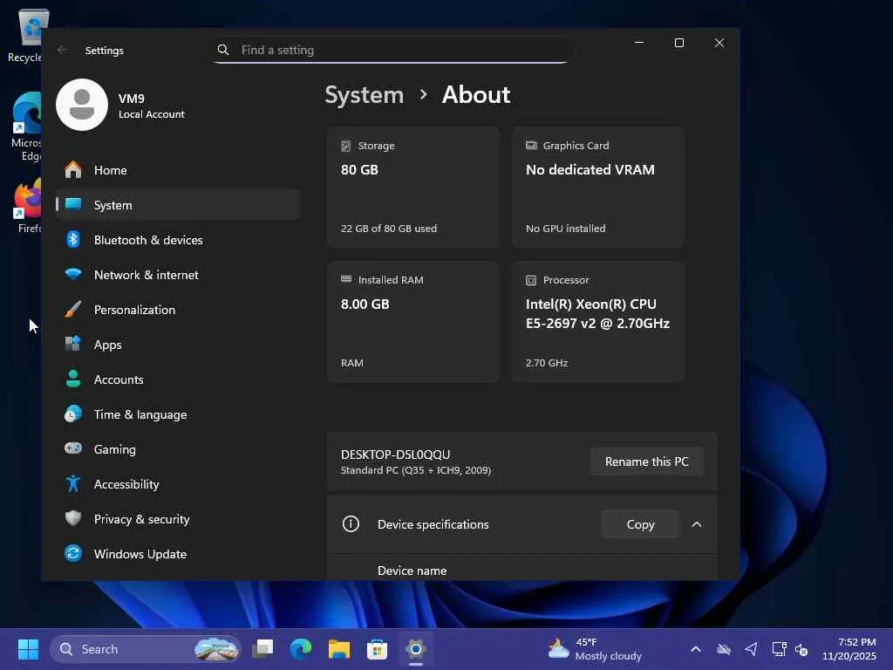The width and height of the screenshot is (893, 670).
Task: Open Bluetooth & devices settings
Action: point(178,240)
